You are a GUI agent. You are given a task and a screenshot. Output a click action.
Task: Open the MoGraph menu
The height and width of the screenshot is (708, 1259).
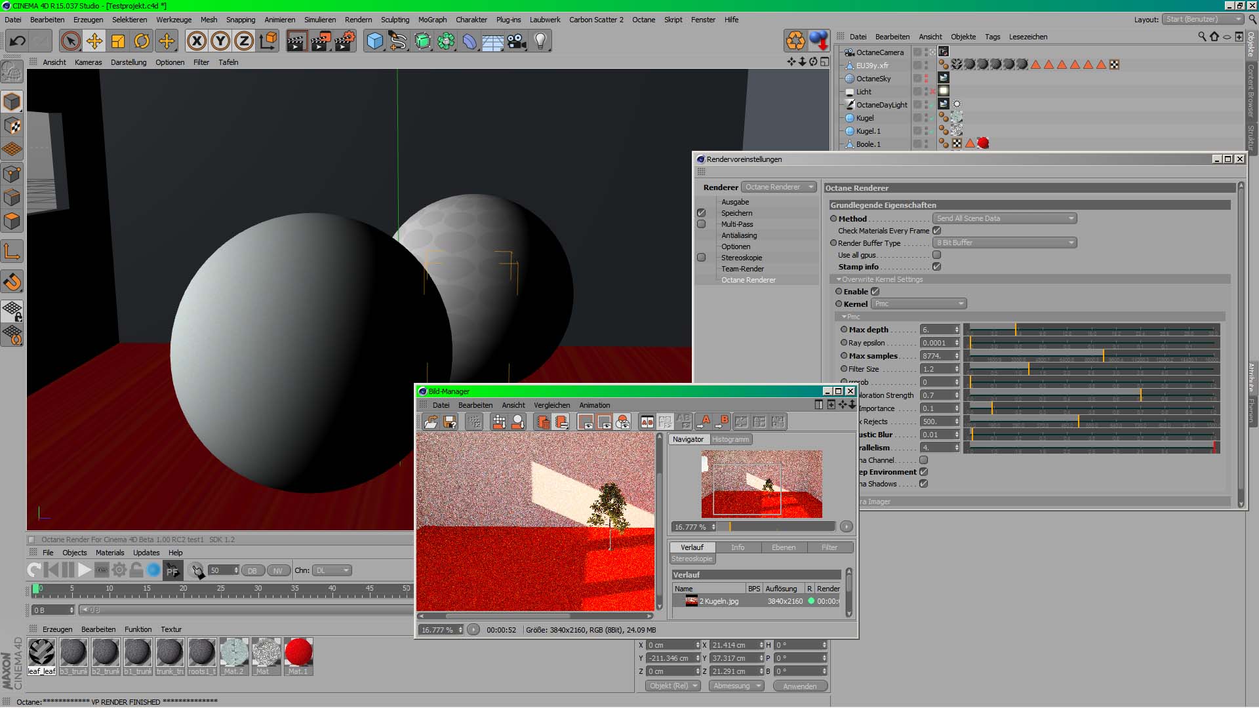pos(432,20)
